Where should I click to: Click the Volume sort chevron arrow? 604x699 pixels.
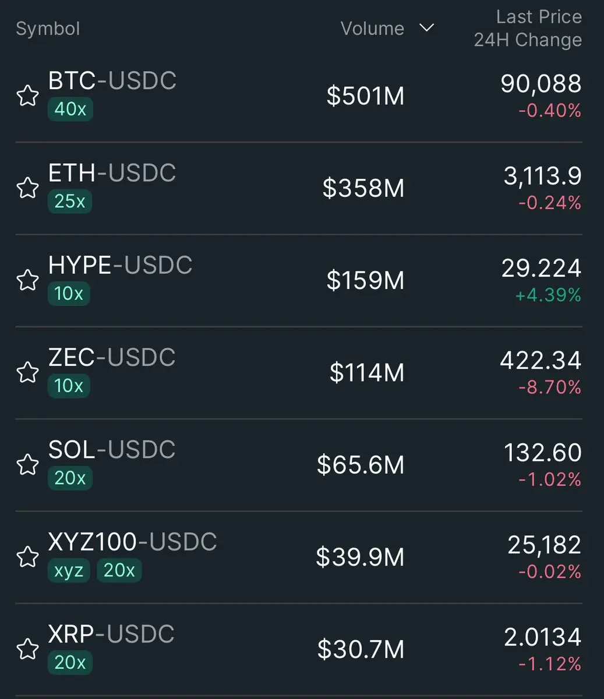(x=427, y=28)
